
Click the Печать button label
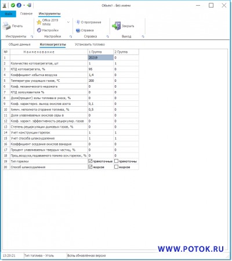point(17,26)
